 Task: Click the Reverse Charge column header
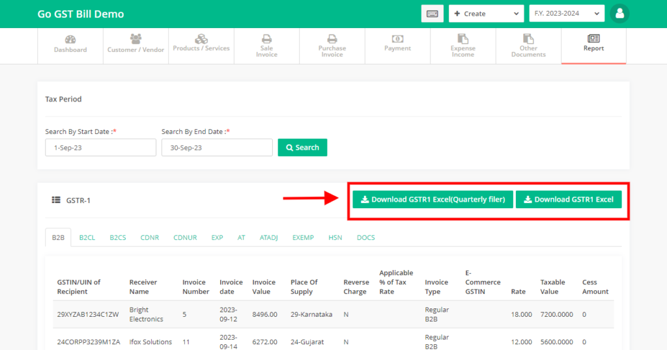click(x=356, y=287)
